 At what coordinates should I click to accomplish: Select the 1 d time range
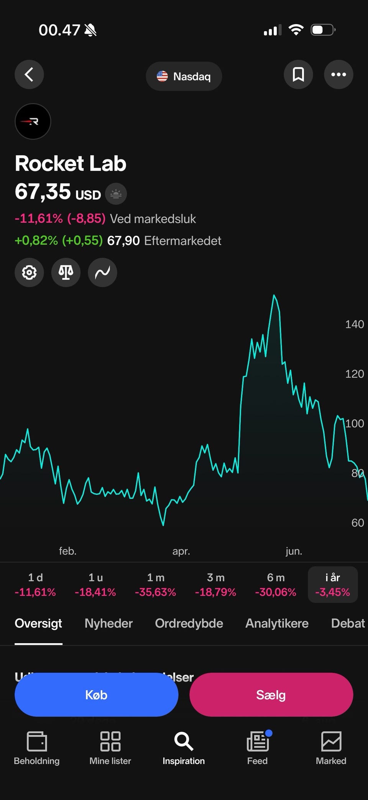pos(35,585)
